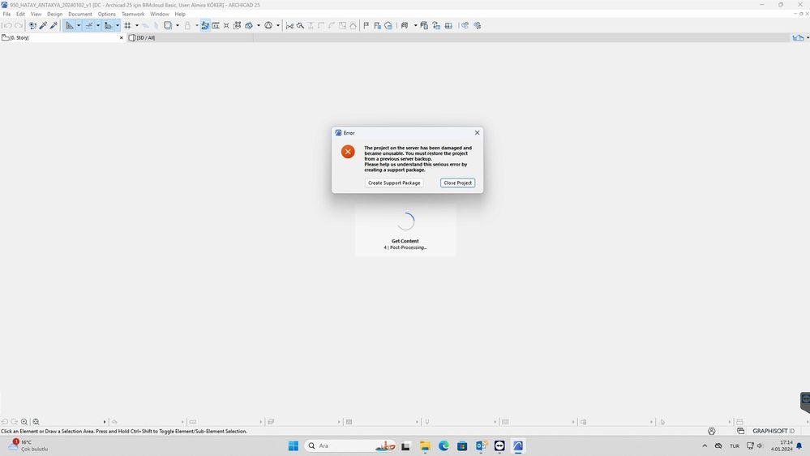Click the Reserve elements Teamwork icon
Image resolution: width=810 pixels, height=456 pixels.
click(x=436, y=25)
